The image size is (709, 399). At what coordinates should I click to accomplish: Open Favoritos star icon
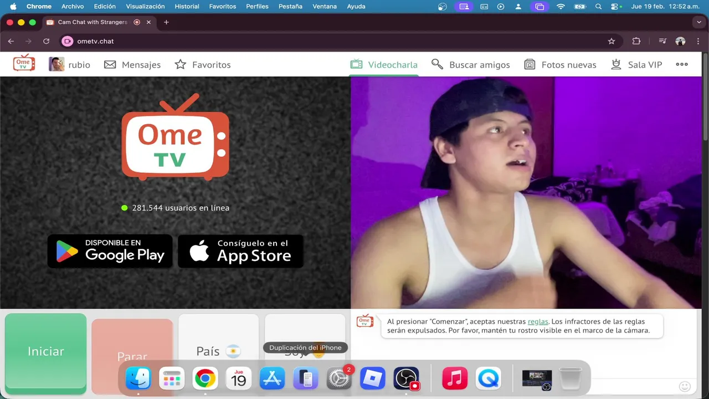pyautogui.click(x=181, y=65)
